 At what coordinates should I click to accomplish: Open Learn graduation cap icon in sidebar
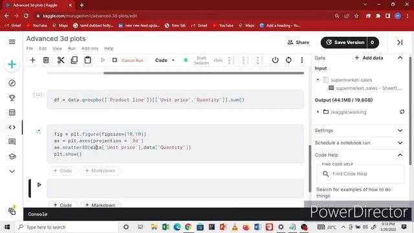pyautogui.click(x=12, y=157)
